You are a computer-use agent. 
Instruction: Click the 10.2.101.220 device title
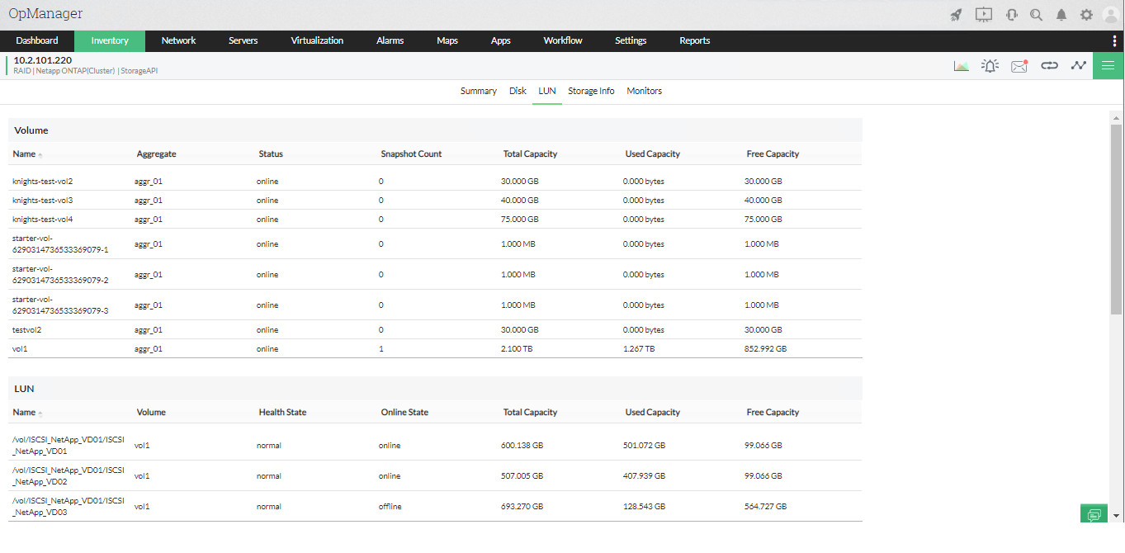[43, 60]
